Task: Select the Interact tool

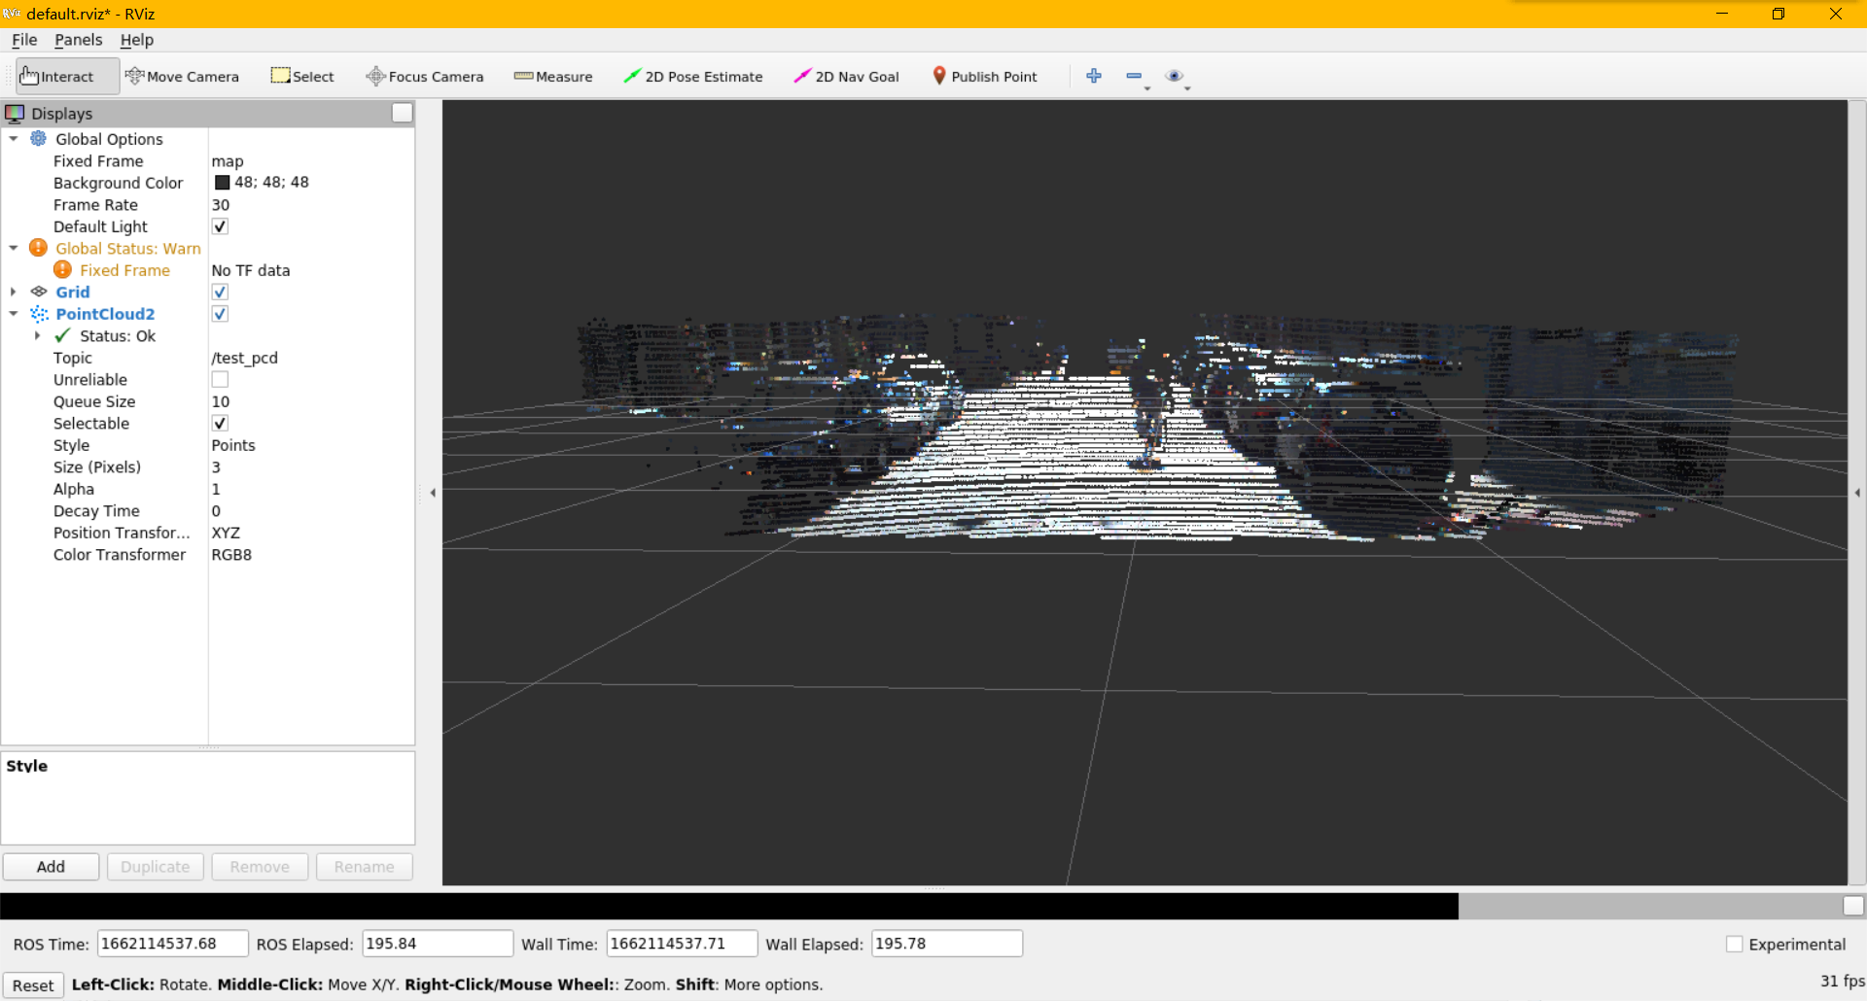Action: tap(58, 76)
